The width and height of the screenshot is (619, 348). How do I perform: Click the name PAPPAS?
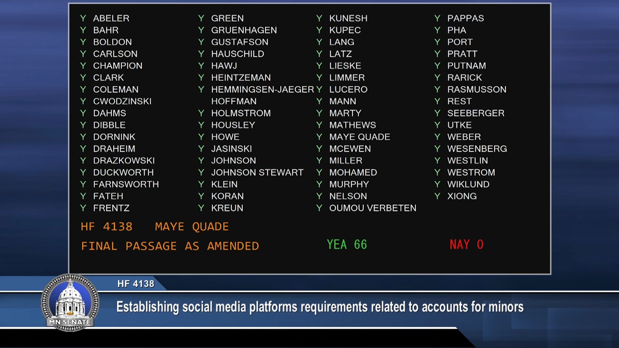pyautogui.click(x=466, y=18)
